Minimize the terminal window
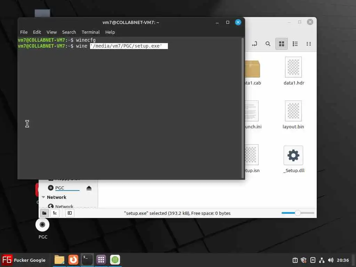 coord(217,23)
